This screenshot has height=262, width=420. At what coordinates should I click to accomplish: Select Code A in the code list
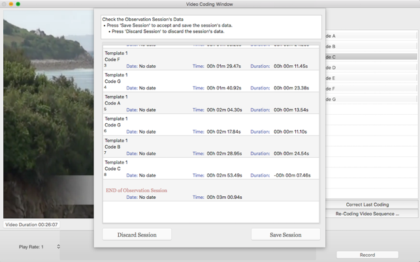pos(371,36)
